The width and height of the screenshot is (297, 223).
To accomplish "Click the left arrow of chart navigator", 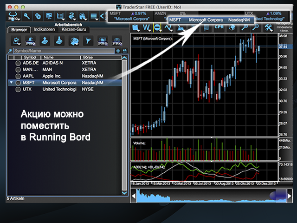I will coord(133,196).
